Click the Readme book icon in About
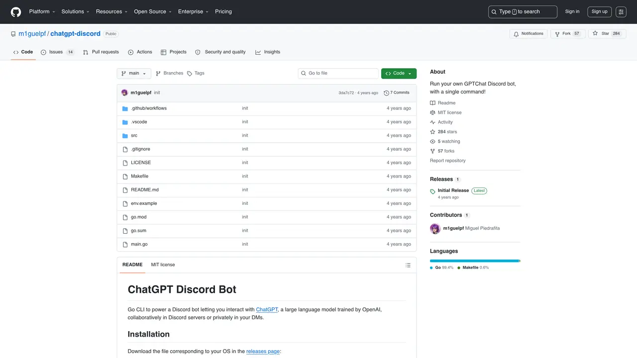The height and width of the screenshot is (358, 637). click(433, 103)
